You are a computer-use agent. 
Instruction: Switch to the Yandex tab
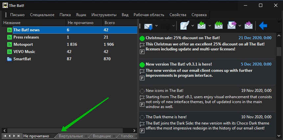[127, 136]
